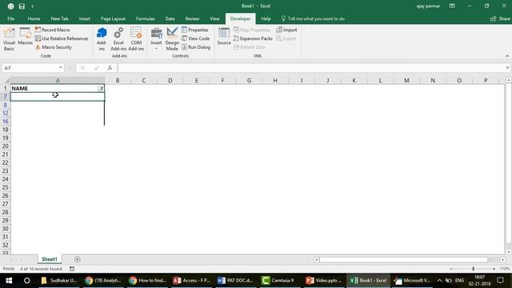Image resolution: width=512 pixels, height=288 pixels.
Task: Expand Customize Quick Access Toolbar arrow
Action: click(32, 6)
